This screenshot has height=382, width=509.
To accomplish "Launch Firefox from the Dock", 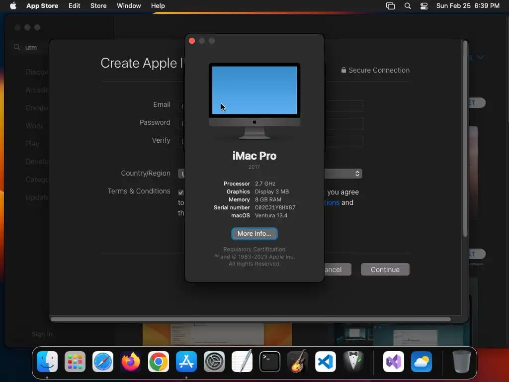I will point(131,362).
